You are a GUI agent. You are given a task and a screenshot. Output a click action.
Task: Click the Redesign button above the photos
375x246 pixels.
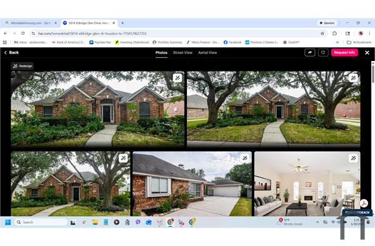(x=22, y=66)
